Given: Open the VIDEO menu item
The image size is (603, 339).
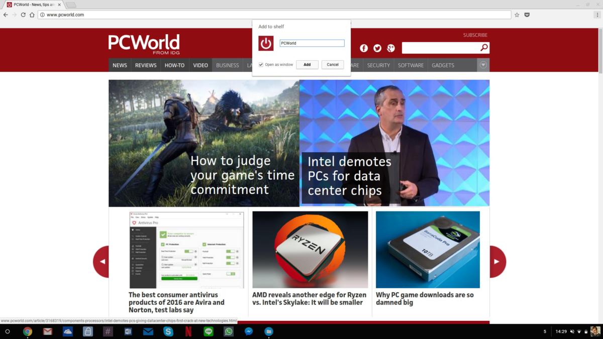Looking at the screenshot, I should coord(200,65).
